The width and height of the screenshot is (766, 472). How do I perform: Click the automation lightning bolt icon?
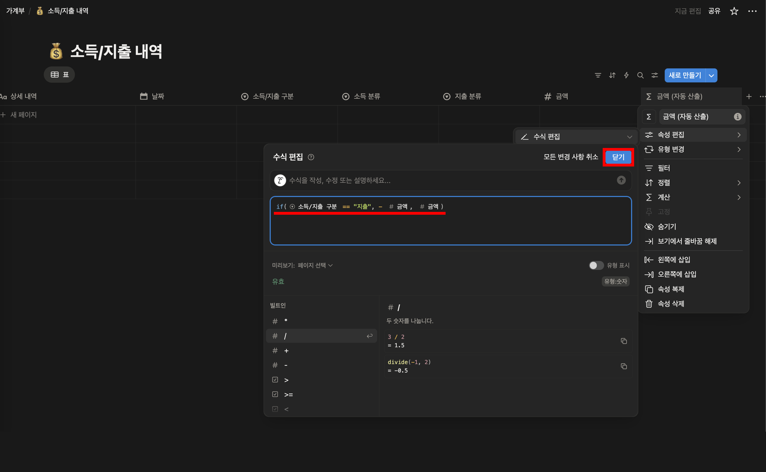(x=626, y=75)
